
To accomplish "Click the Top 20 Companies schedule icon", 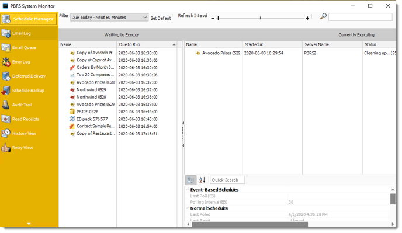I will click(x=72, y=75).
